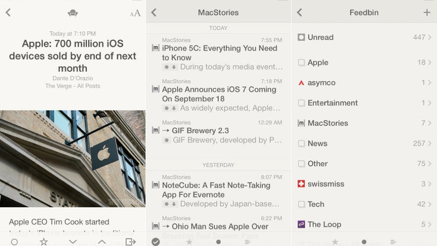Image resolution: width=437 pixels, height=246 pixels.
Task: Tap author name Dante D'Orazio
Action: point(73,78)
